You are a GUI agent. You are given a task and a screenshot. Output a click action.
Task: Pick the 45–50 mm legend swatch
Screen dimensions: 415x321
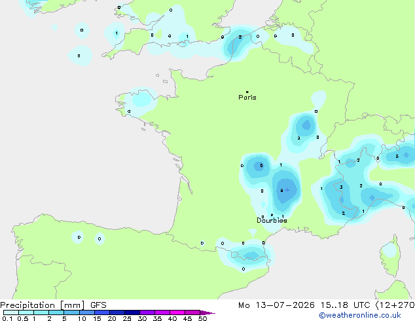(x=192, y=312)
